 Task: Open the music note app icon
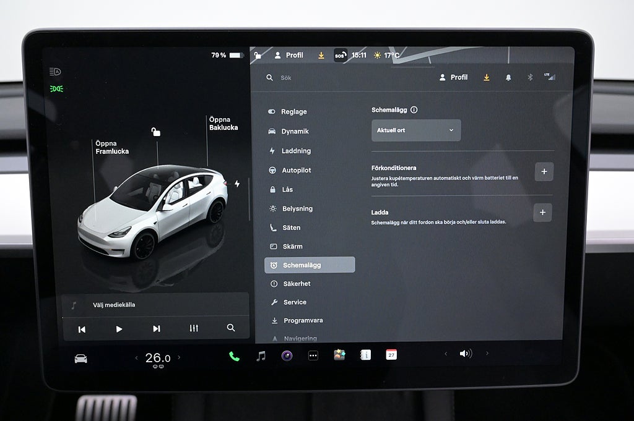(261, 355)
